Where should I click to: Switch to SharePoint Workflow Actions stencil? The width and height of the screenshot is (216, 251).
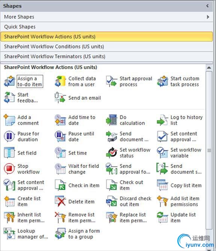107,37
